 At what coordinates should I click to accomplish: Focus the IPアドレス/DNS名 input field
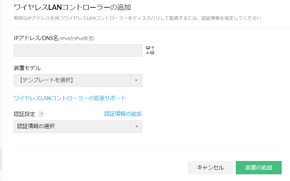tap(78, 50)
